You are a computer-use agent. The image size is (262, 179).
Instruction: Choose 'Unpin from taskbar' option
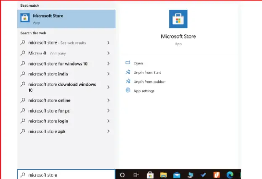[x=149, y=82]
